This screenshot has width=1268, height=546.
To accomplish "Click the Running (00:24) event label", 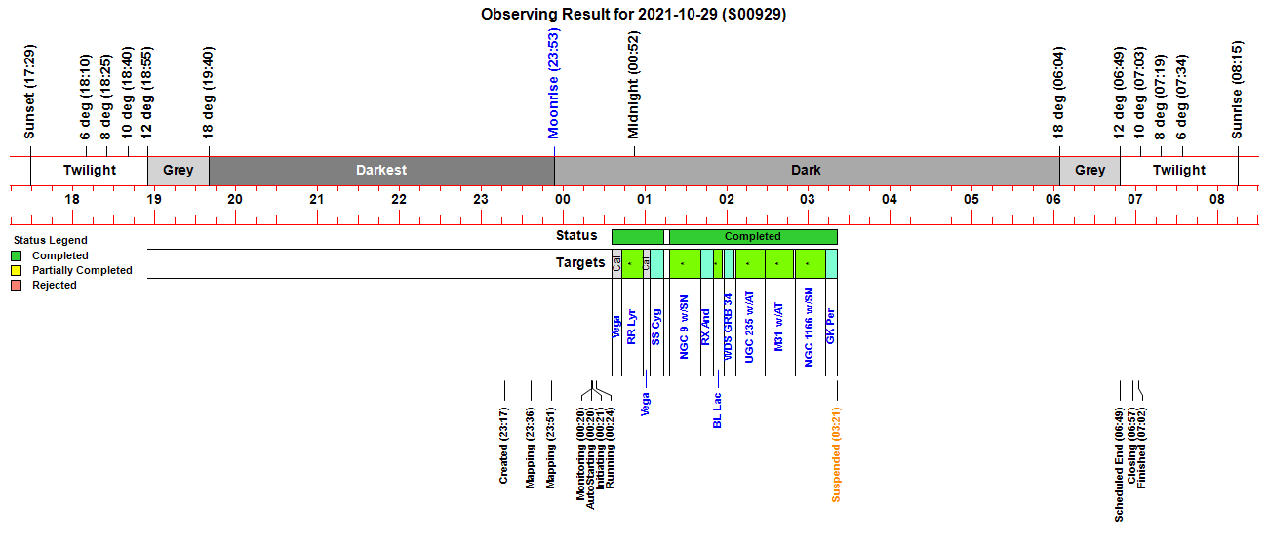I will [x=611, y=447].
